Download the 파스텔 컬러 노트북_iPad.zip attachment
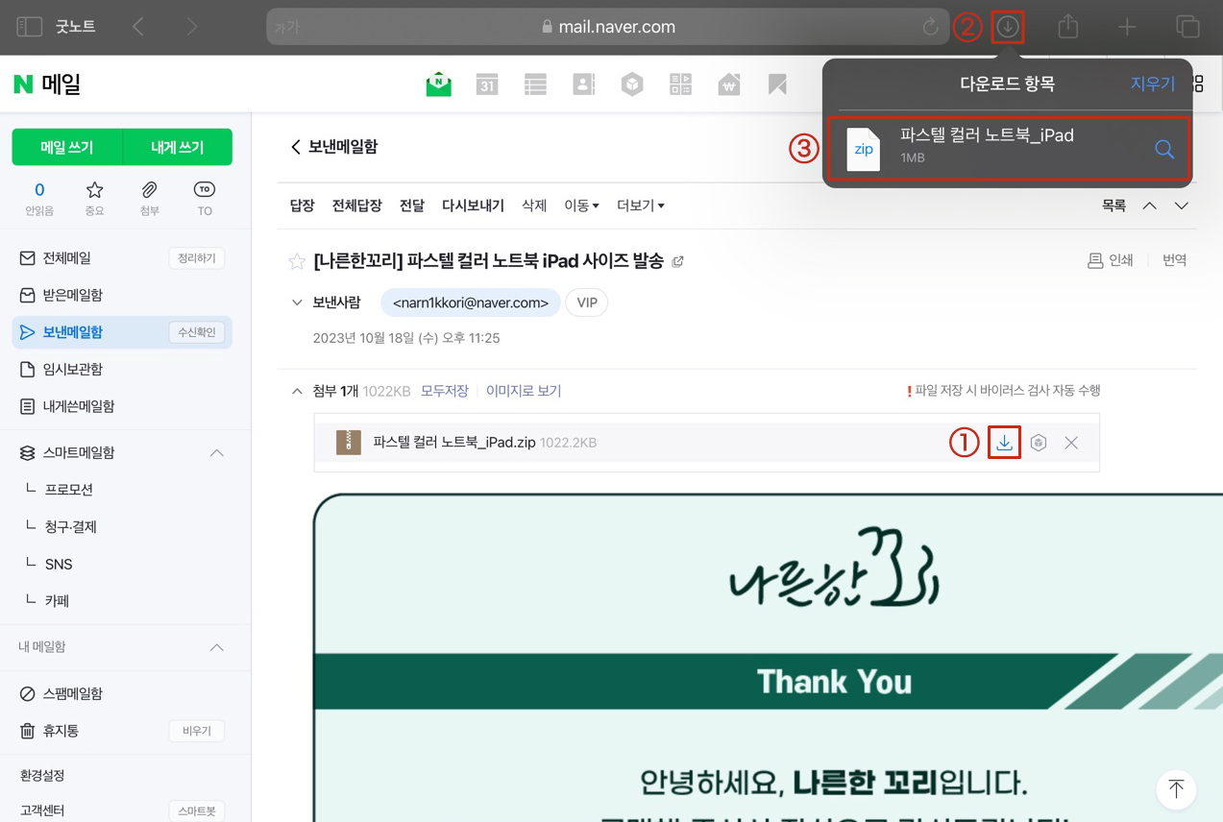 (x=1004, y=443)
